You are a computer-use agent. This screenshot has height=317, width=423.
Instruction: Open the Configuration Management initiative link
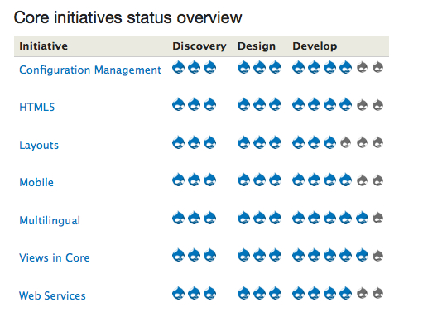tap(90, 70)
